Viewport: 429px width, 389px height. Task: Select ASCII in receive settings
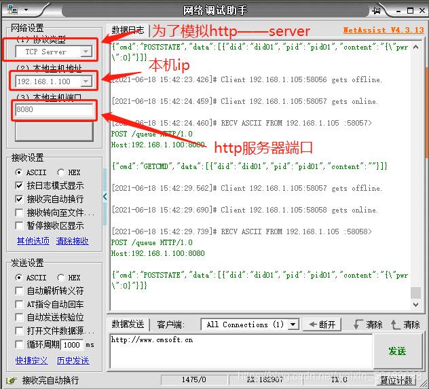click(31, 172)
